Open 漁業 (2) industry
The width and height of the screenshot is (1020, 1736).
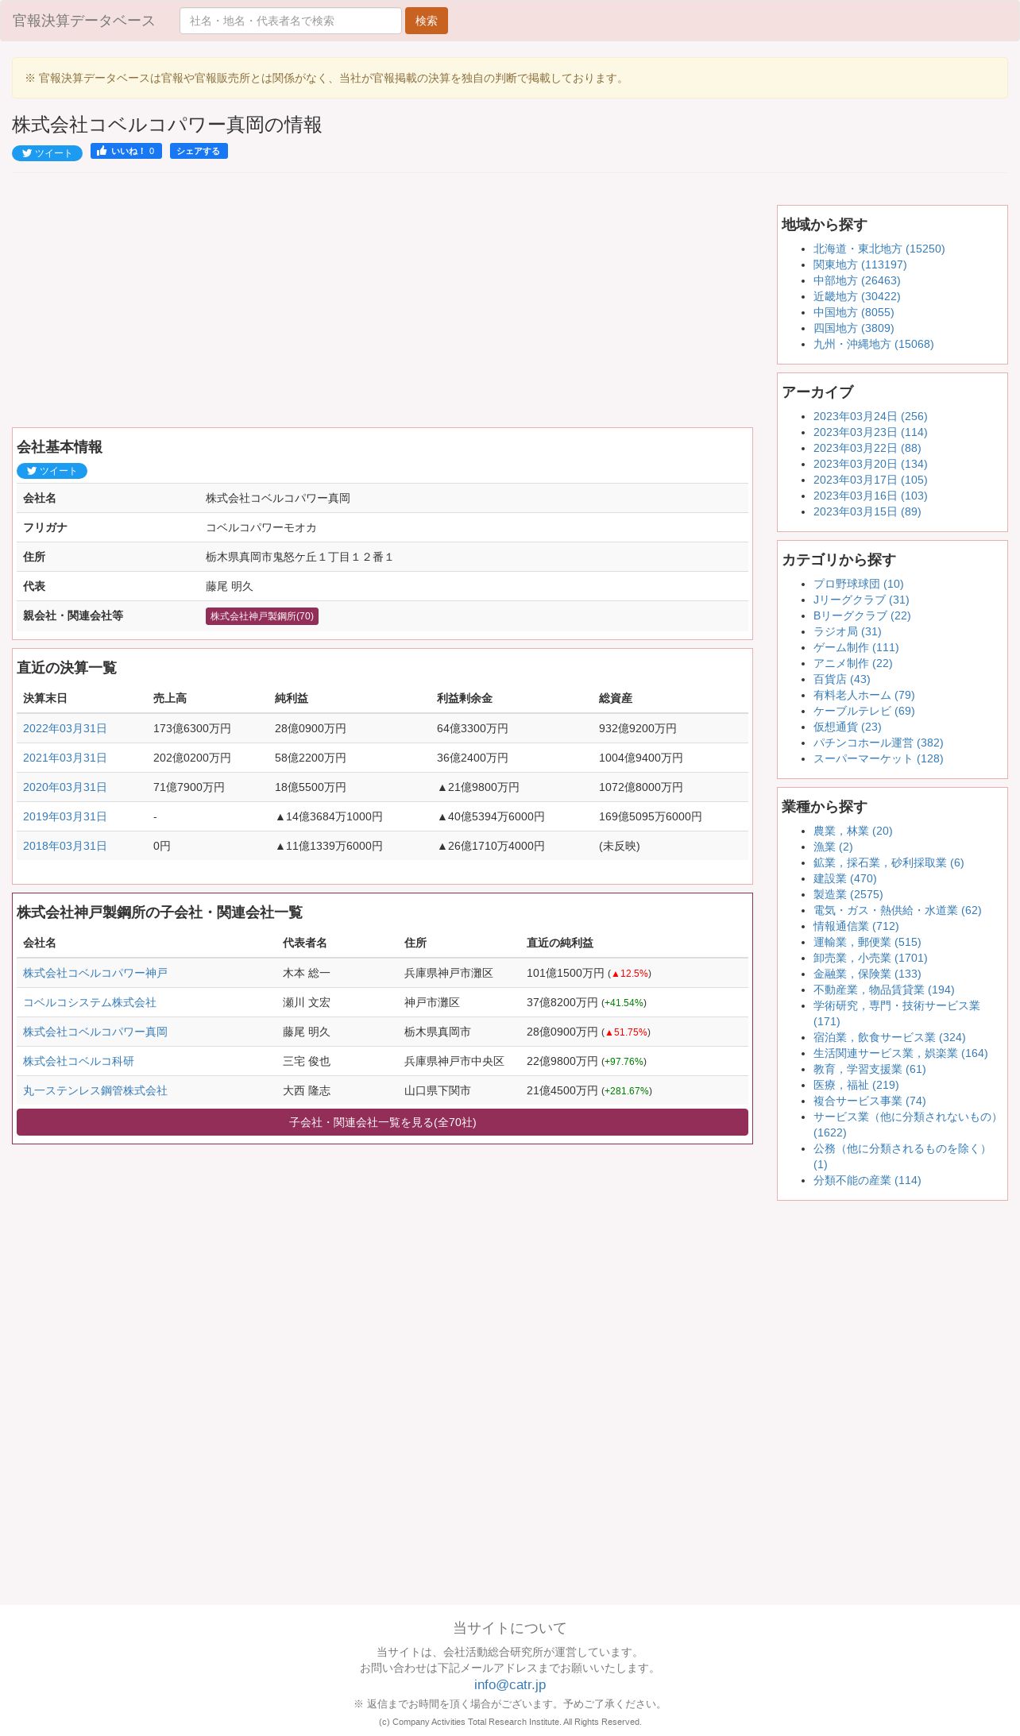(833, 847)
